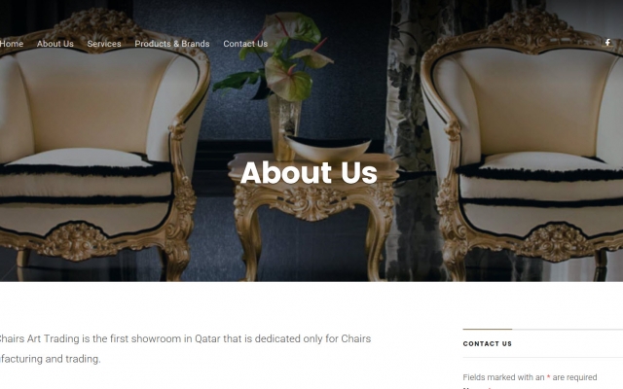Click the 'facturing and trading.' text line
Viewport: 623px width, 389px height.
[50, 359]
